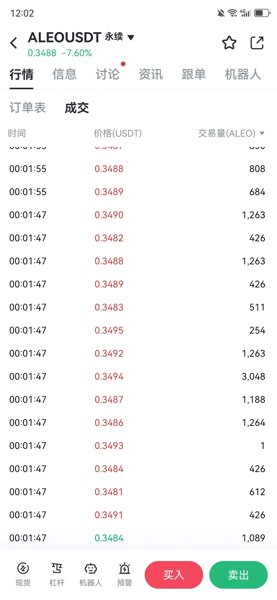Open the 预警 price alert icon

(125, 575)
